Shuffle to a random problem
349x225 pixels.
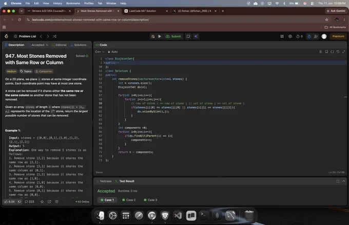(54, 36)
